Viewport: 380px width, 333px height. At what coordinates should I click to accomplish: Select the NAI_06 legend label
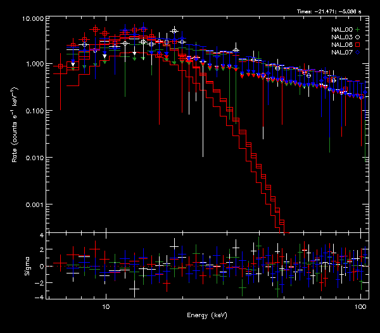pos(341,45)
